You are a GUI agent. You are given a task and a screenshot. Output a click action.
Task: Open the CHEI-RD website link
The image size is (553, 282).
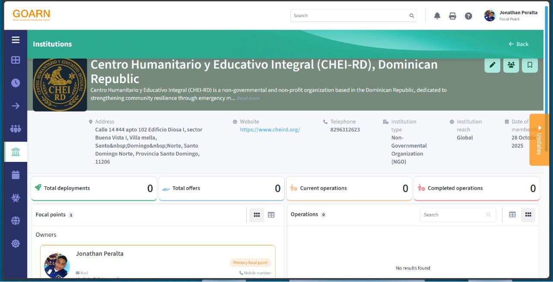tap(270, 129)
